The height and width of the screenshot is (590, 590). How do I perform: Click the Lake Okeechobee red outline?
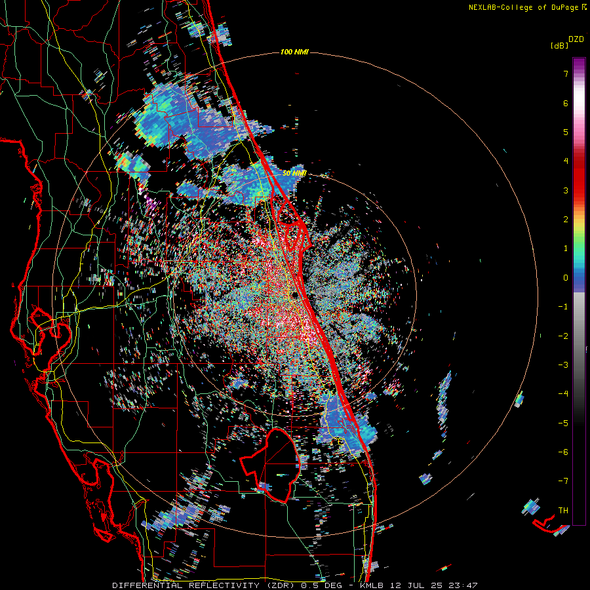click(x=271, y=465)
